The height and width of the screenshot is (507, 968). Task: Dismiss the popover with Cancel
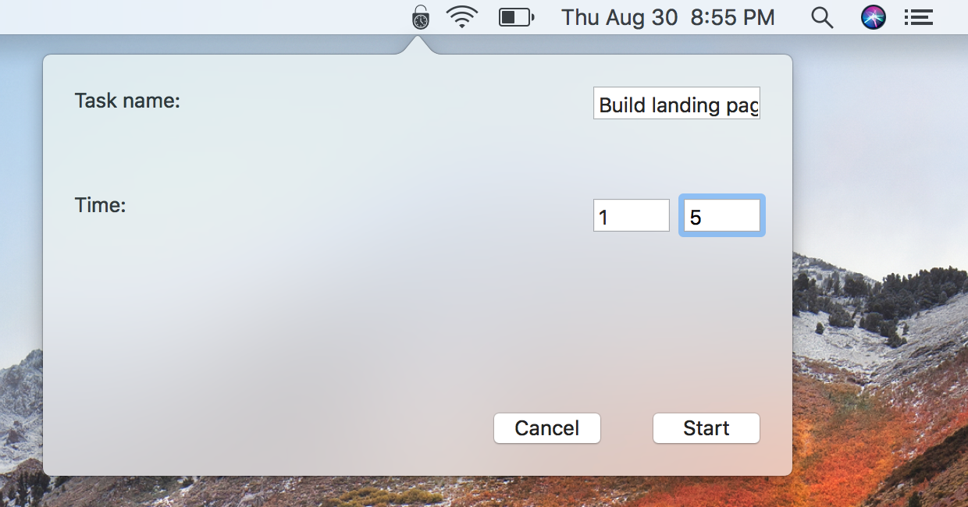click(547, 428)
